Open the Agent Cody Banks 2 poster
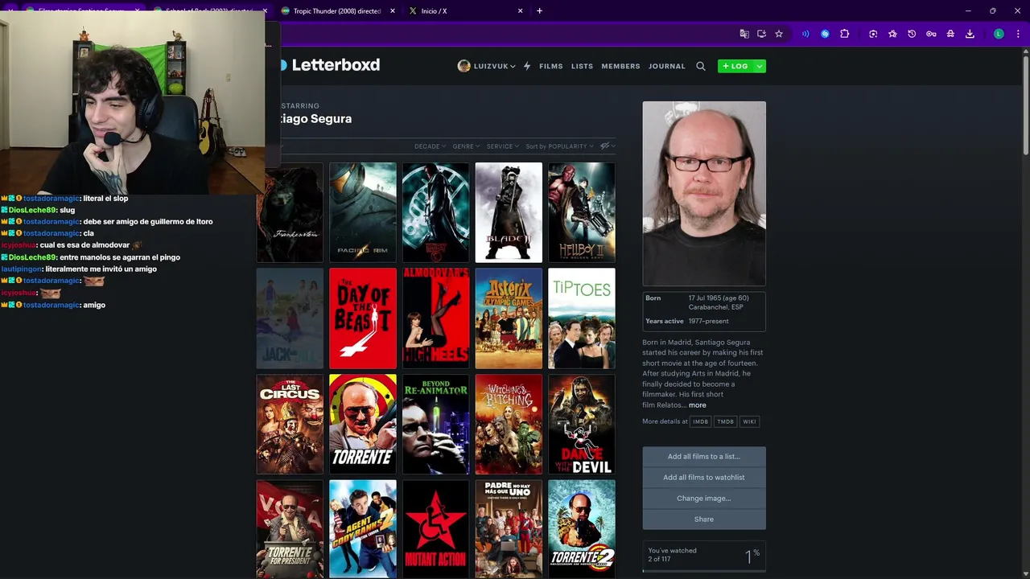1030x579 pixels. point(363,529)
